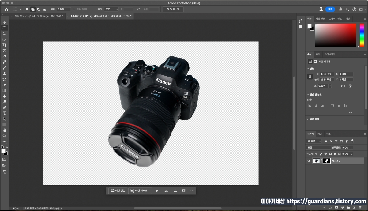Open the History panel icon

pyautogui.click(x=301, y=21)
